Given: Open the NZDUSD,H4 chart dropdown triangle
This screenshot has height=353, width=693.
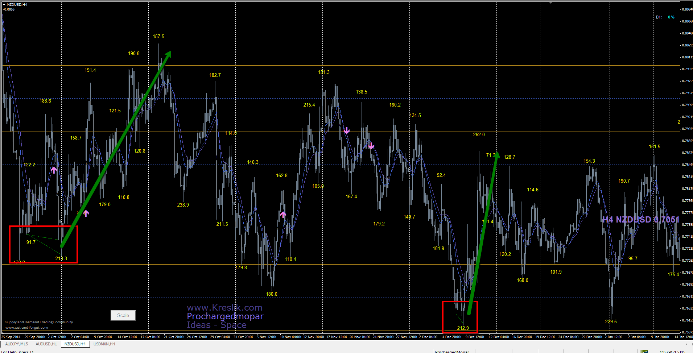Looking at the screenshot, I should click(4, 5).
